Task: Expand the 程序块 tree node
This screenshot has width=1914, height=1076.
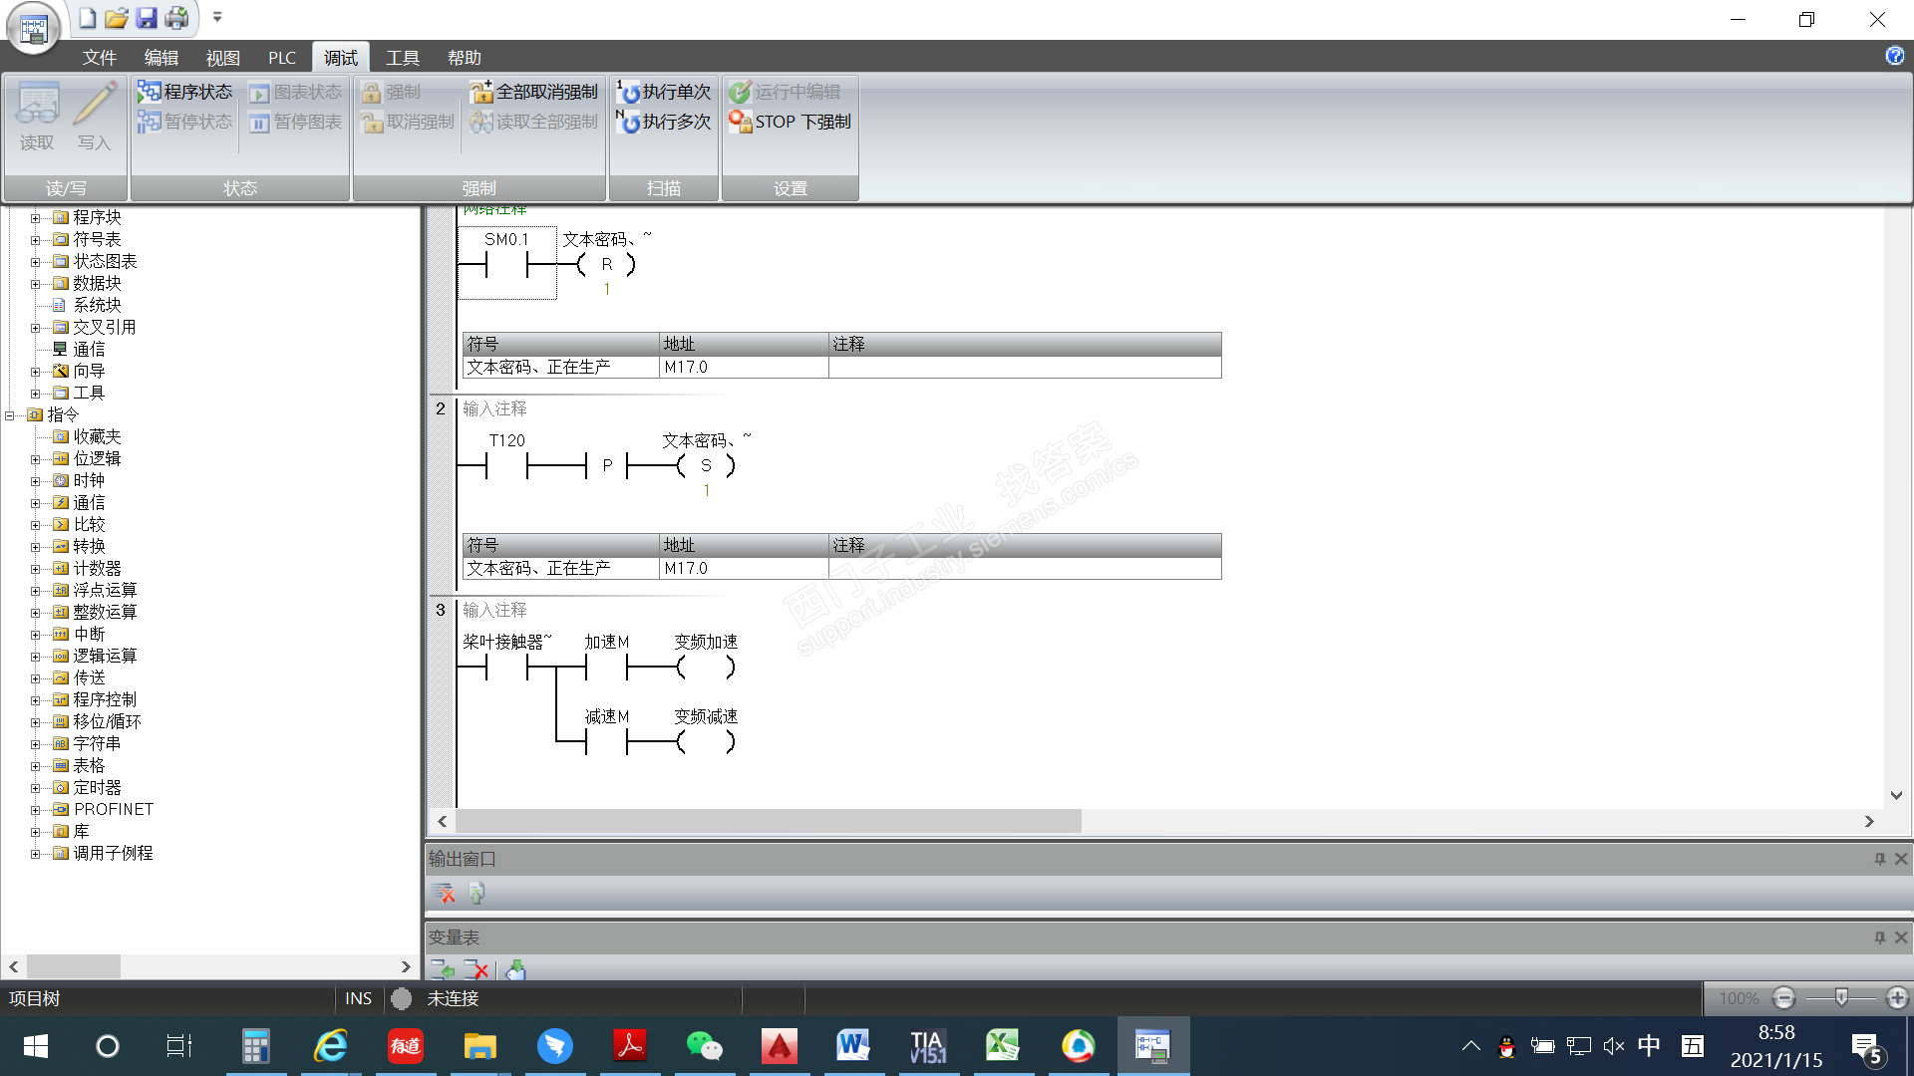Action: (35, 217)
